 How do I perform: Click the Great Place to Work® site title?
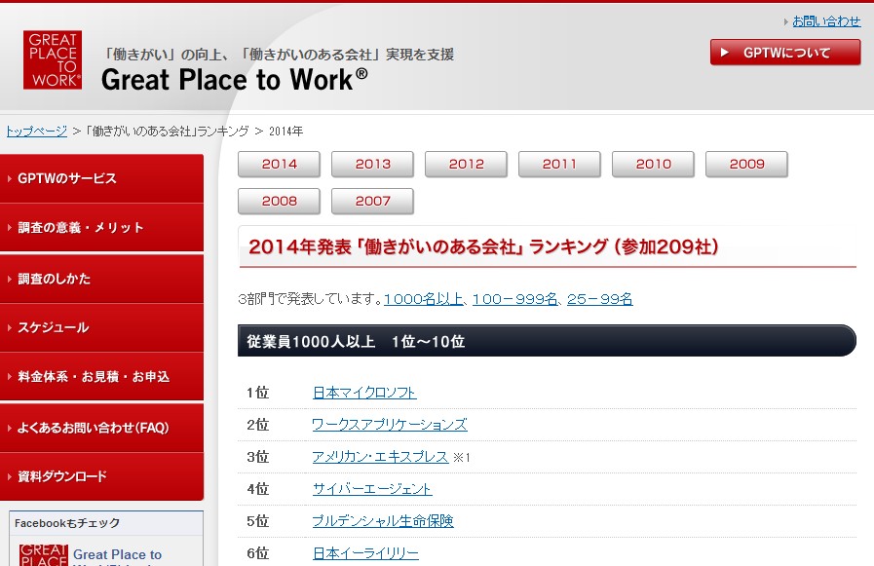tap(234, 79)
